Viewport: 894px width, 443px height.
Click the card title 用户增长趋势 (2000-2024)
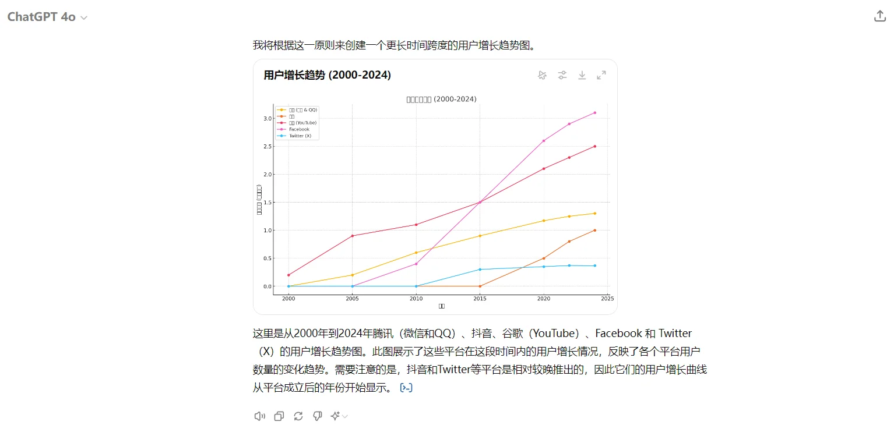[327, 75]
